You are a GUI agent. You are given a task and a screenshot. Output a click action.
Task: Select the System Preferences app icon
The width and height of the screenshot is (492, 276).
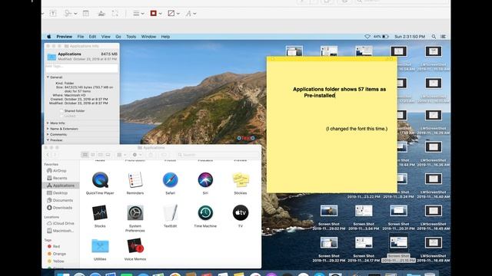(135, 213)
